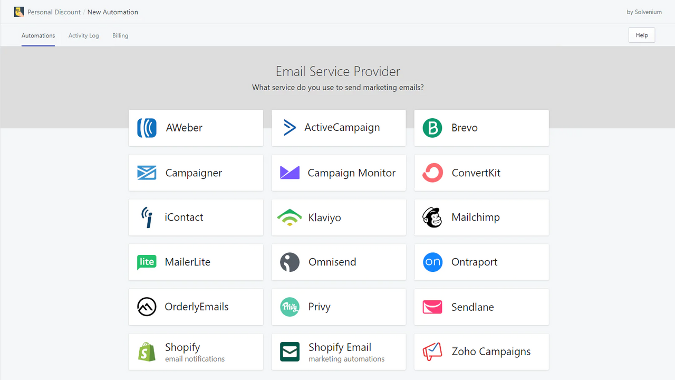Viewport: 675px width, 380px height.
Task: Select the AWeber logo icon
Action: coord(147,127)
